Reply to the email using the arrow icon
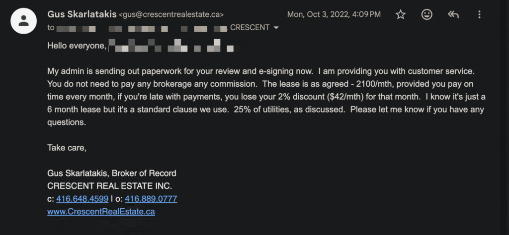 pos(453,15)
